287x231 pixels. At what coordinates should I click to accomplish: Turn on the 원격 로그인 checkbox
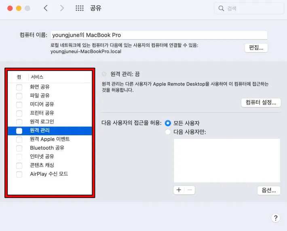[x=19, y=122]
